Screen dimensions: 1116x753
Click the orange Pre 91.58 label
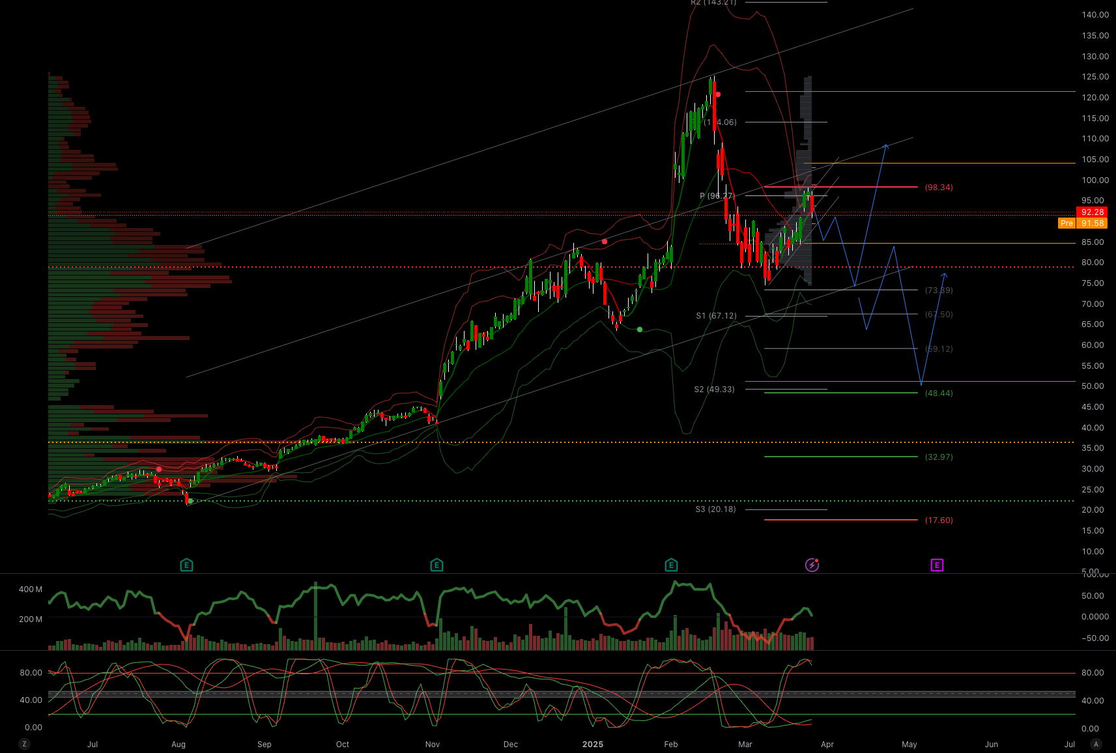1083,223
